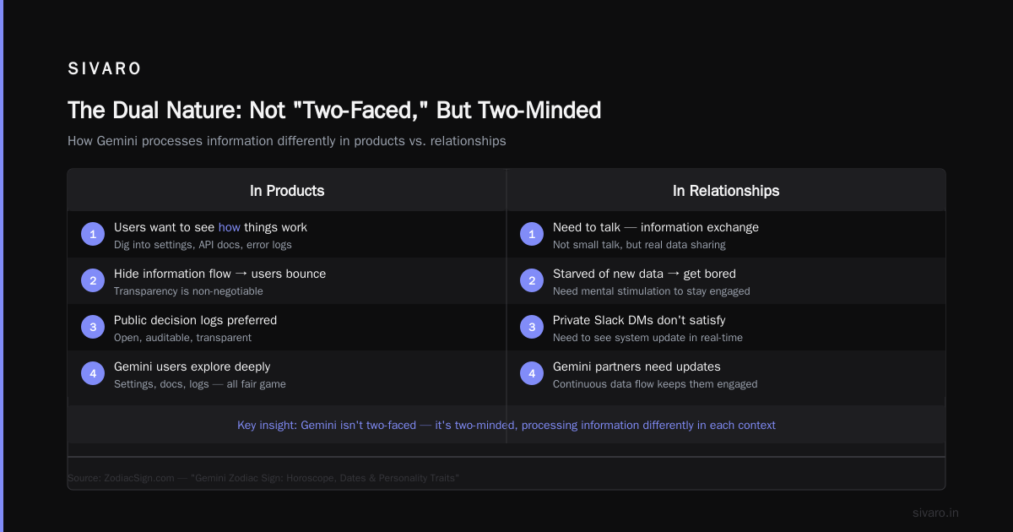1013x532 pixels.
Task: Click 'Need to see system update in real-time'
Action: click(x=647, y=338)
